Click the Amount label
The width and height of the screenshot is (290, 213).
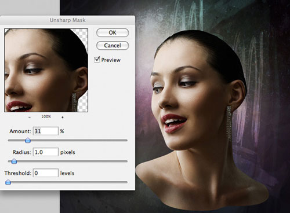20,131
